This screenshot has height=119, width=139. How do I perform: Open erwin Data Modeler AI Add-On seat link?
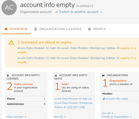[x=73, y=103]
